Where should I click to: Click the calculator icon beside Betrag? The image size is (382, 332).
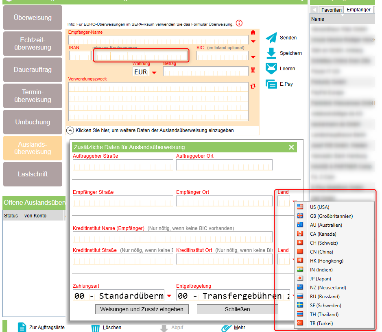point(253,70)
